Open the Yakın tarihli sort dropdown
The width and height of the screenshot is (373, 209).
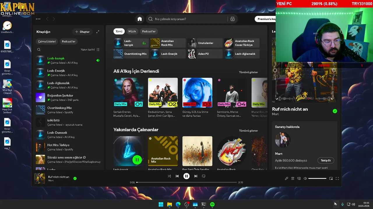point(90,50)
